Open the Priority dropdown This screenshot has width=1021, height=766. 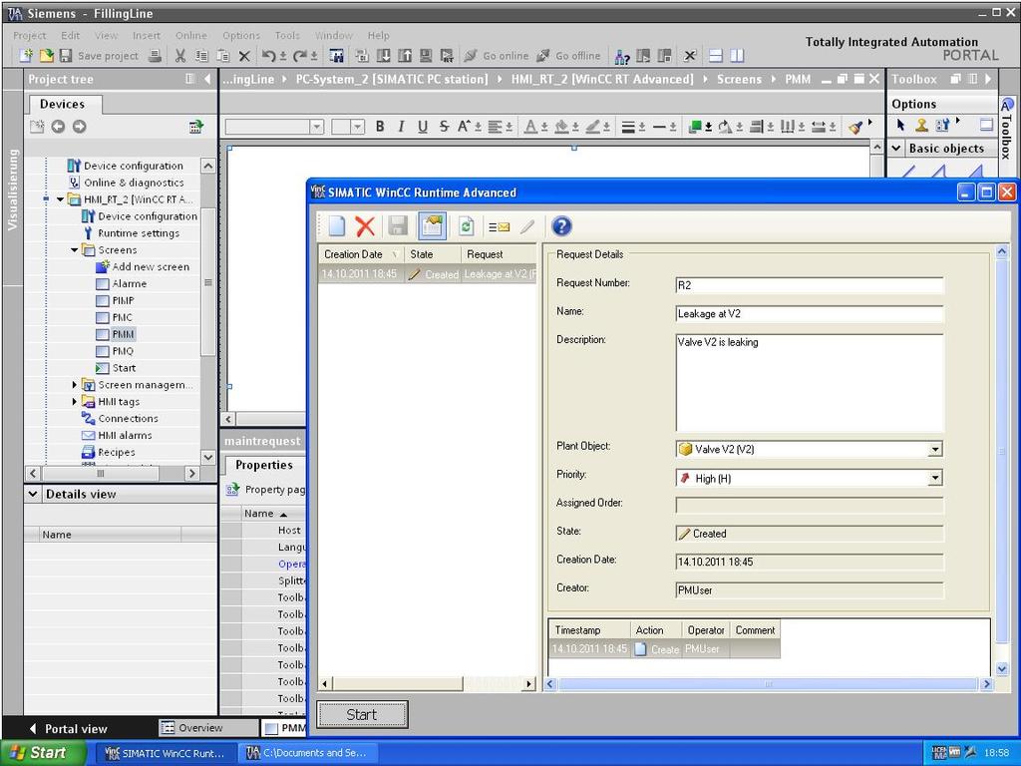[x=935, y=478]
